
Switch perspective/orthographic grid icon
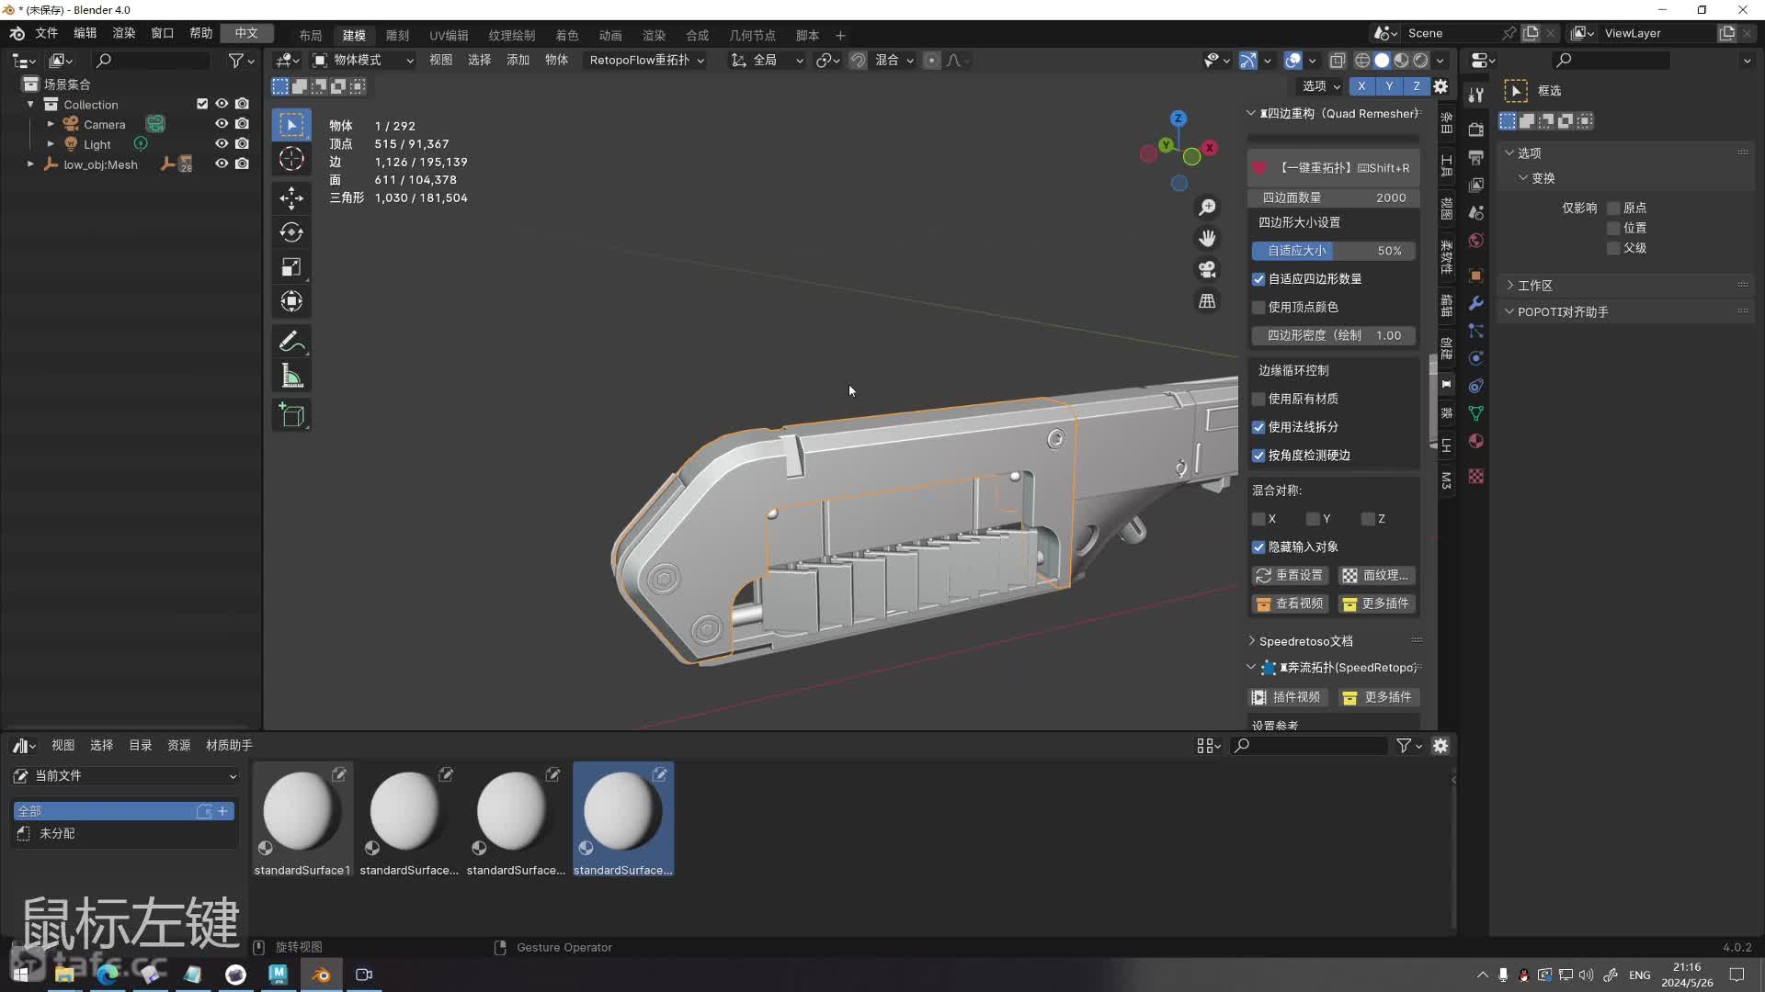click(x=1207, y=301)
